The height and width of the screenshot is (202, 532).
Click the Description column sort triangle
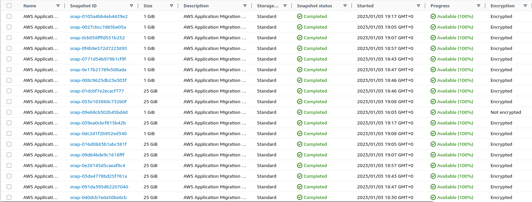click(x=245, y=6)
